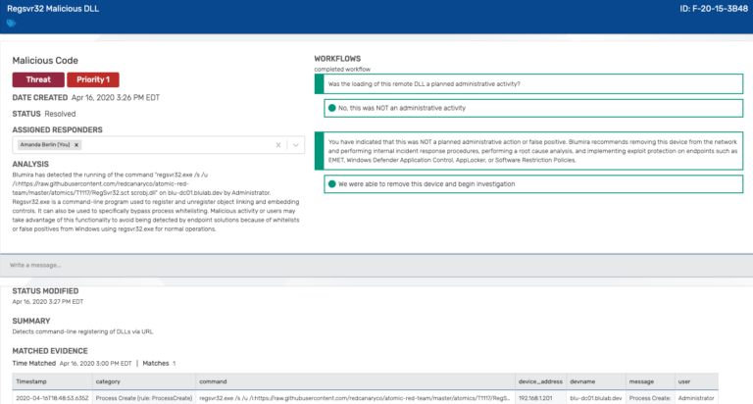Image resolution: width=753 pixels, height=404 pixels.
Task: Click the Blumira recommendation workflow text box
Action: (528, 151)
